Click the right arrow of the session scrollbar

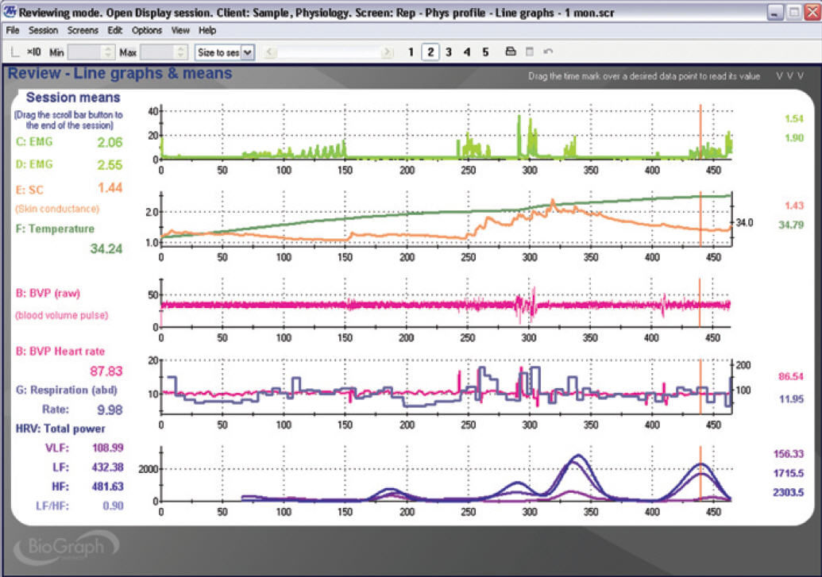(387, 51)
